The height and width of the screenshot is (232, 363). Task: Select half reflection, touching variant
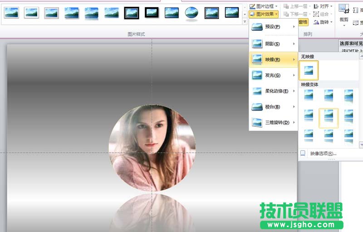point(329,96)
